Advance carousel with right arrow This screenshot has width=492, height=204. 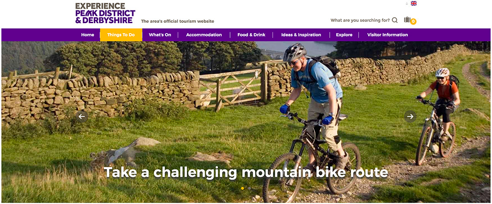coord(410,117)
